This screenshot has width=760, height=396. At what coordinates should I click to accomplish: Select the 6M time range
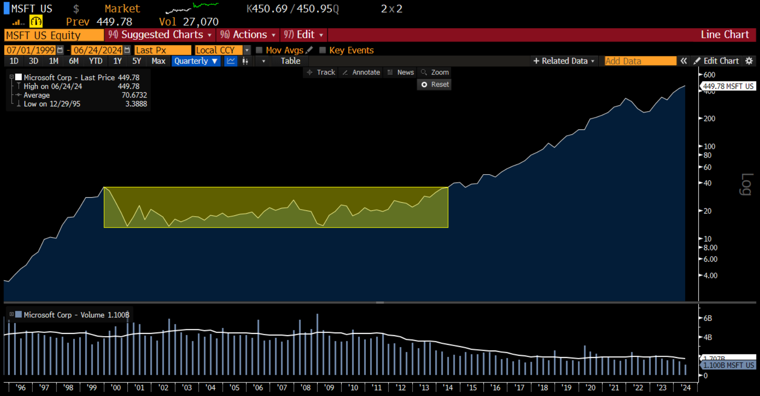[74, 61]
